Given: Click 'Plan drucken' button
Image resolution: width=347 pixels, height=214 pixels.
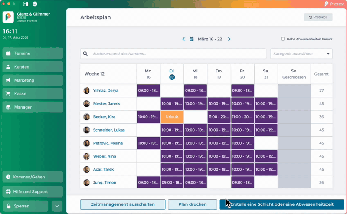Looking at the screenshot, I should click(x=192, y=204).
